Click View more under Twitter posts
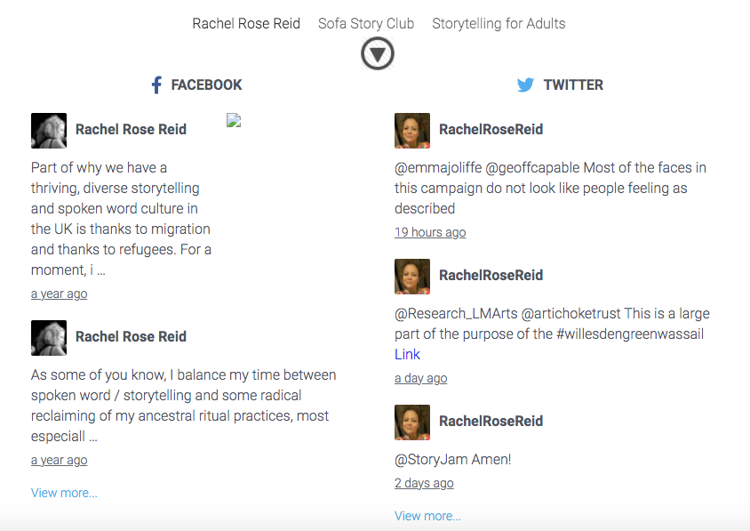Image resolution: width=750 pixels, height=531 pixels. tap(427, 516)
